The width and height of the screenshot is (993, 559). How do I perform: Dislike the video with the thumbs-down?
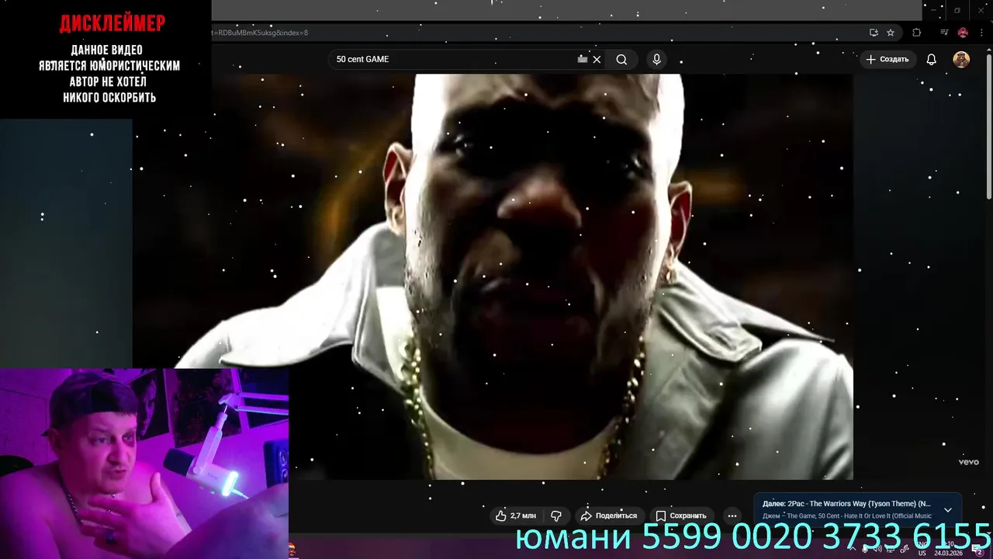pyautogui.click(x=556, y=516)
